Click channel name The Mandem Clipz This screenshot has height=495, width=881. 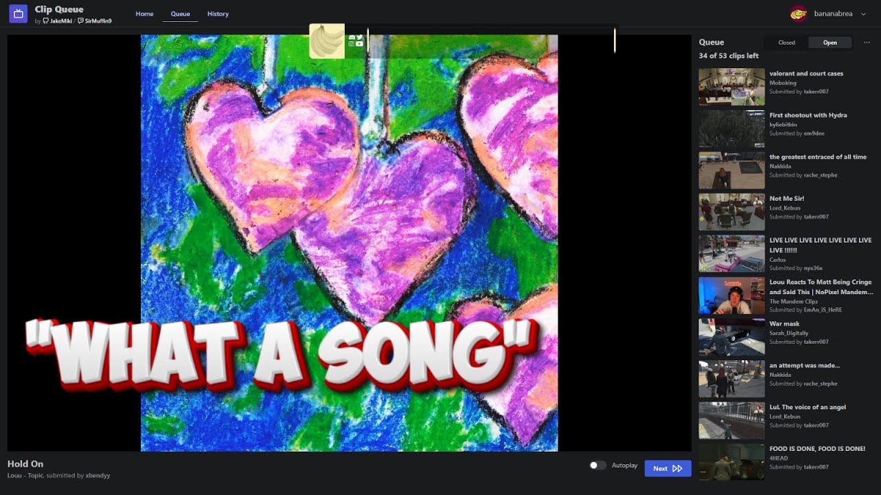pyautogui.click(x=794, y=302)
